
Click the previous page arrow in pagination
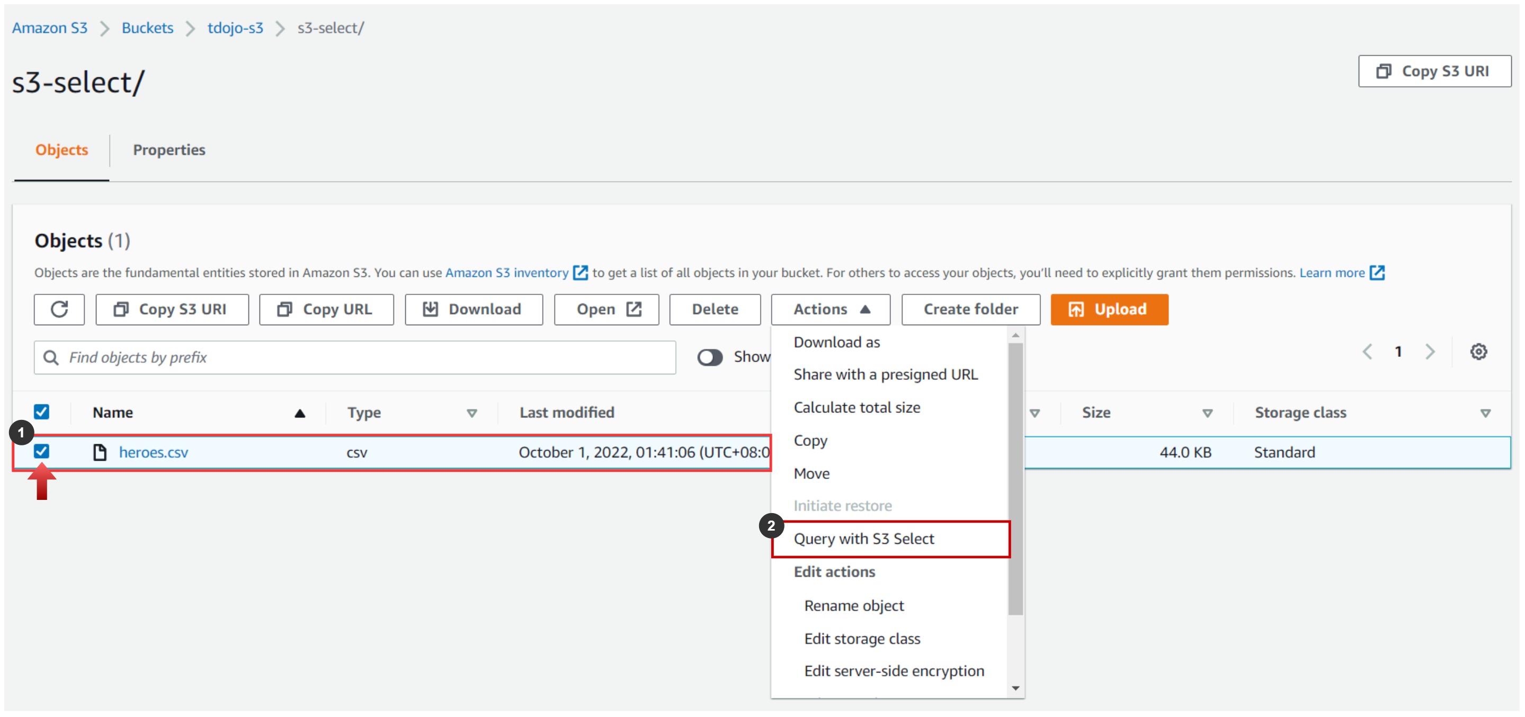[x=1368, y=352]
